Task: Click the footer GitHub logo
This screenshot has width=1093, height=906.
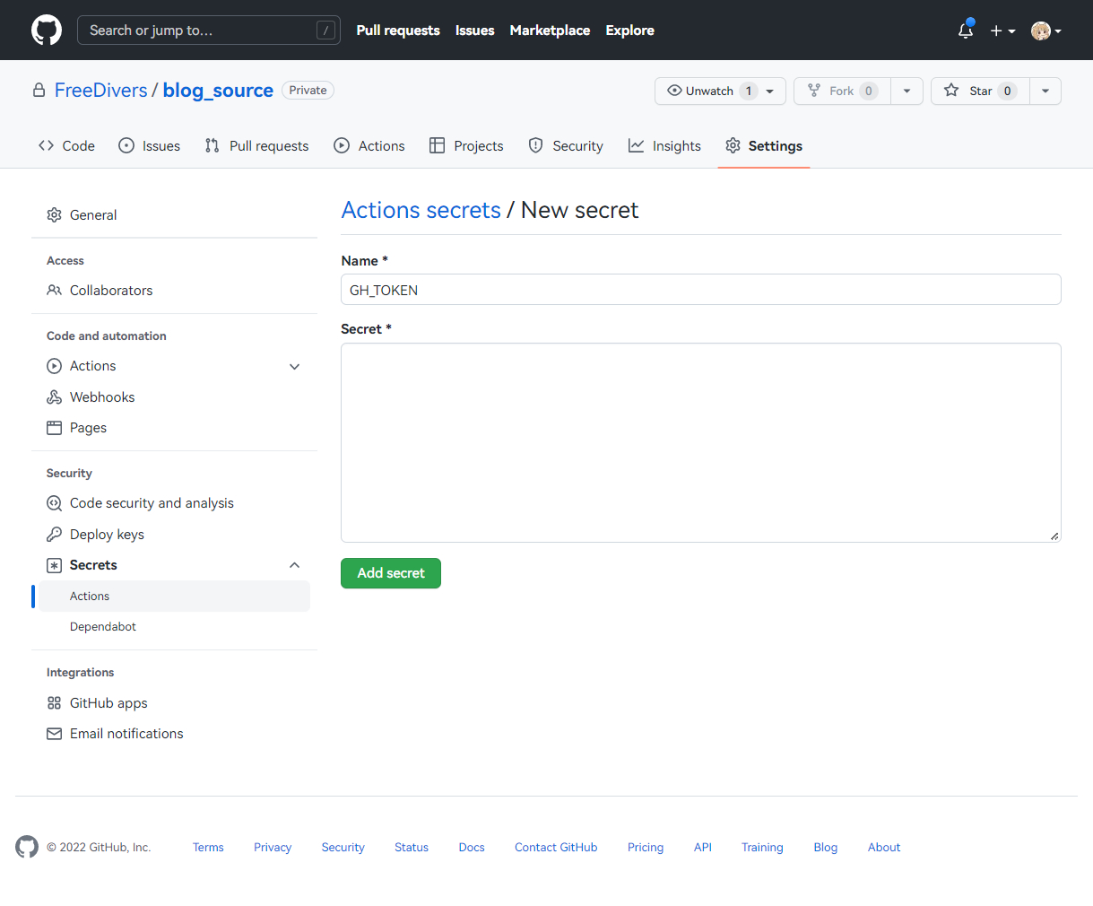Action: tap(27, 847)
